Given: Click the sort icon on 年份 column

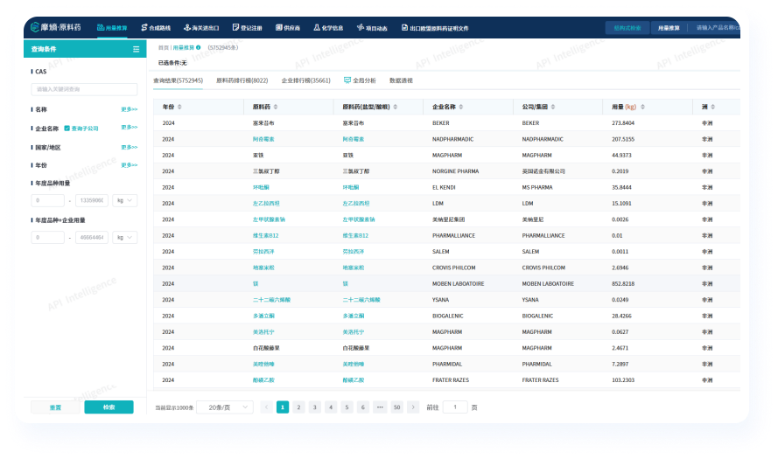Looking at the screenshot, I should 179,107.
